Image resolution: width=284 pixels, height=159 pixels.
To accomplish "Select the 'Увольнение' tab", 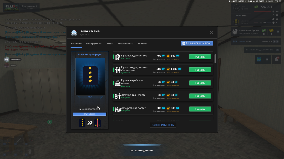I will coord(125,44).
